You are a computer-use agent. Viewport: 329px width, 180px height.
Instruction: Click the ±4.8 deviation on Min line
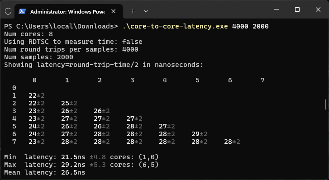(98, 157)
